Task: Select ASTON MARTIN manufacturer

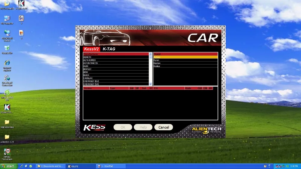Action: click(x=116, y=63)
